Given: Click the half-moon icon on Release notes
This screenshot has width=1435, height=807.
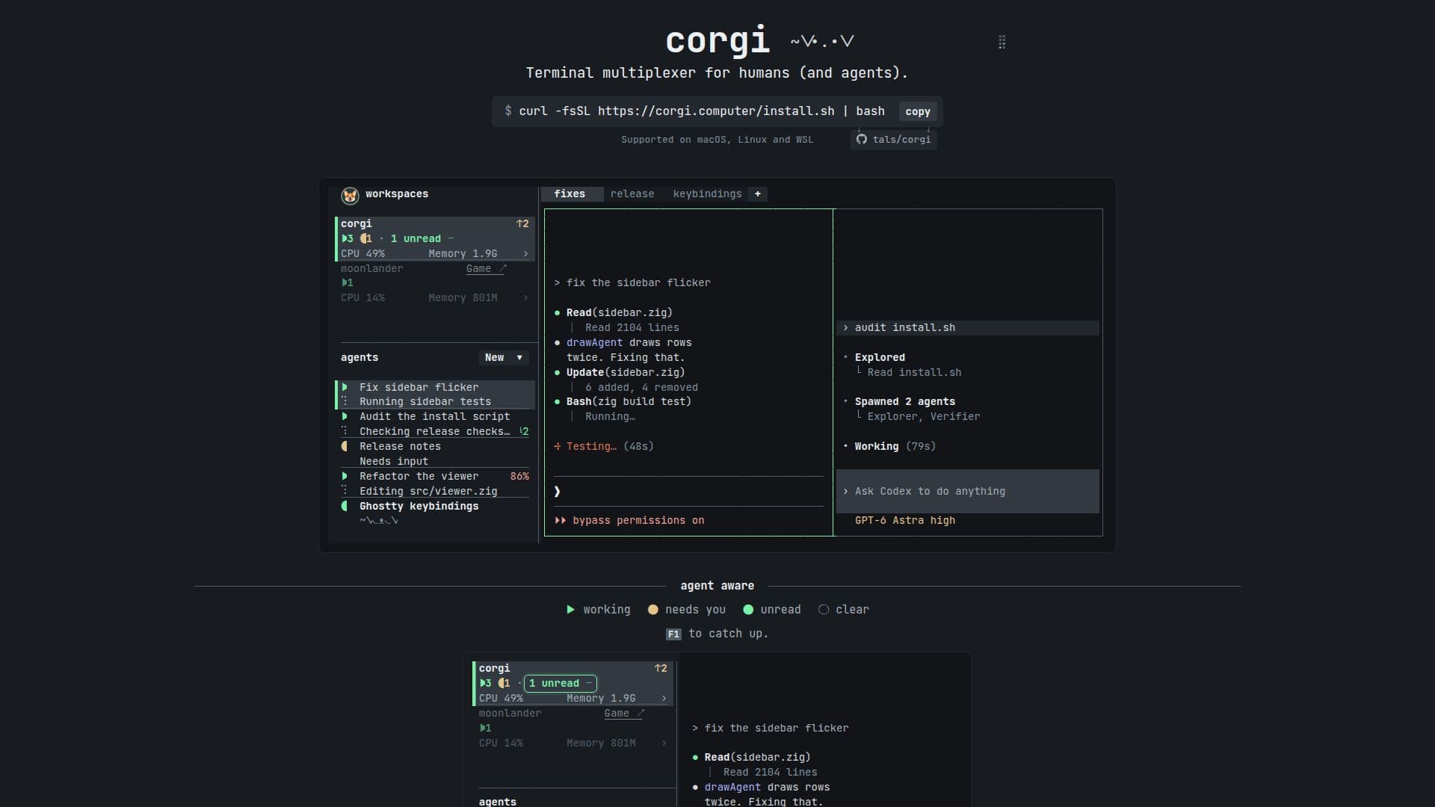Looking at the screenshot, I should [345, 446].
